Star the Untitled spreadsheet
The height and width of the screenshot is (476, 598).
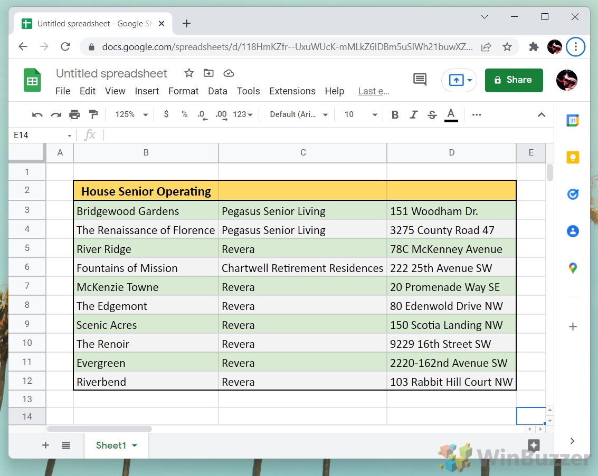coord(189,73)
